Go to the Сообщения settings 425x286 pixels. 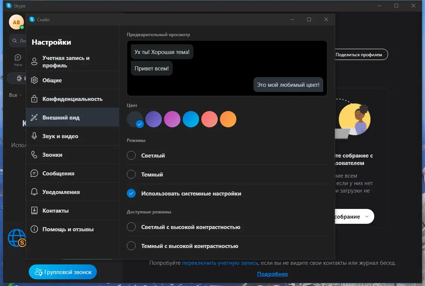click(73, 173)
